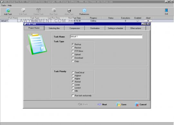Switch to the Project Name tab

point(34,28)
